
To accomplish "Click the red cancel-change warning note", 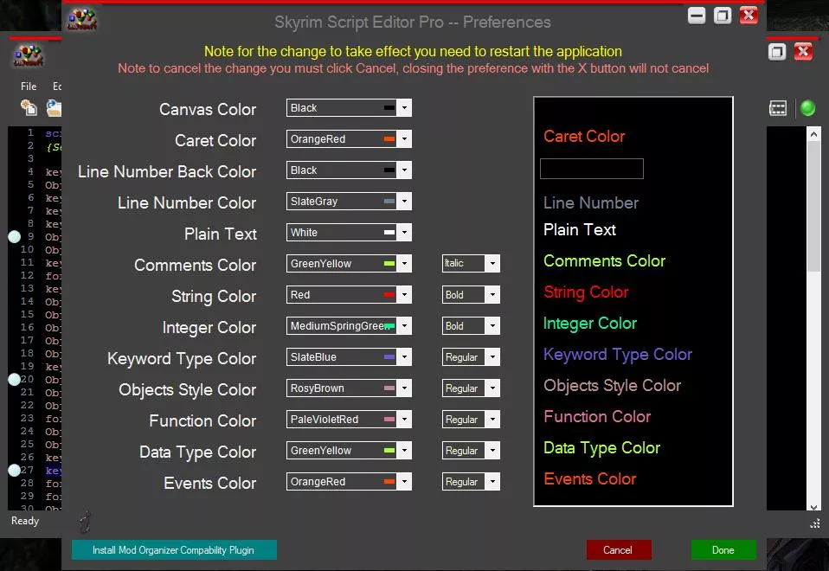I will 413,68.
